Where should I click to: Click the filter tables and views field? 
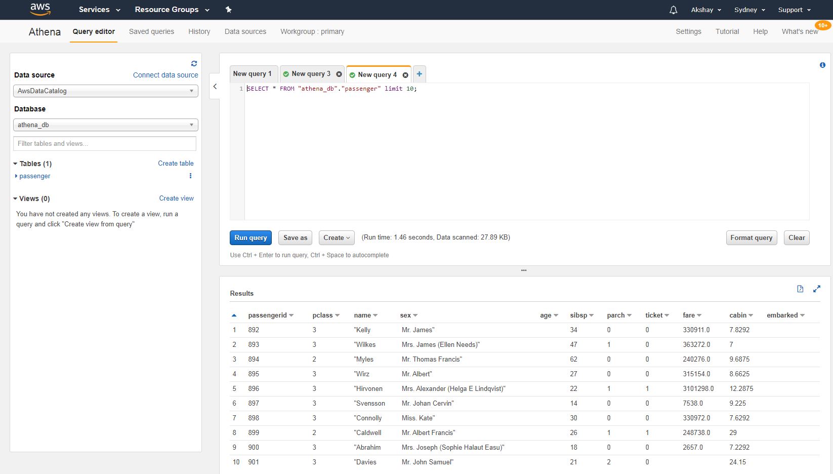[x=104, y=143]
